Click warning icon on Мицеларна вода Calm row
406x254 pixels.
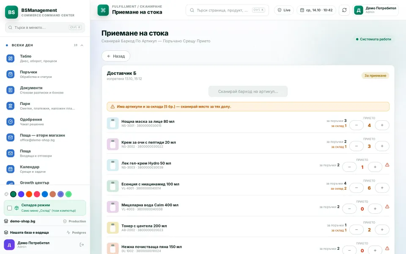[387, 207]
